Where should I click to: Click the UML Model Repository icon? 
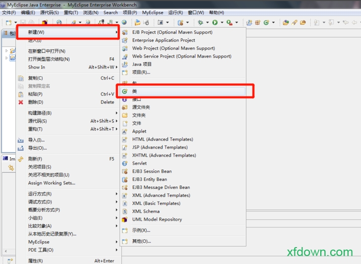point(124,220)
